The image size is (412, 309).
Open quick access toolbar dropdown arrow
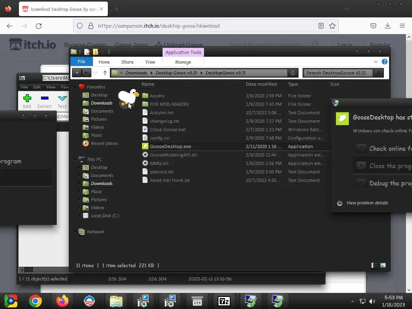click(103, 52)
